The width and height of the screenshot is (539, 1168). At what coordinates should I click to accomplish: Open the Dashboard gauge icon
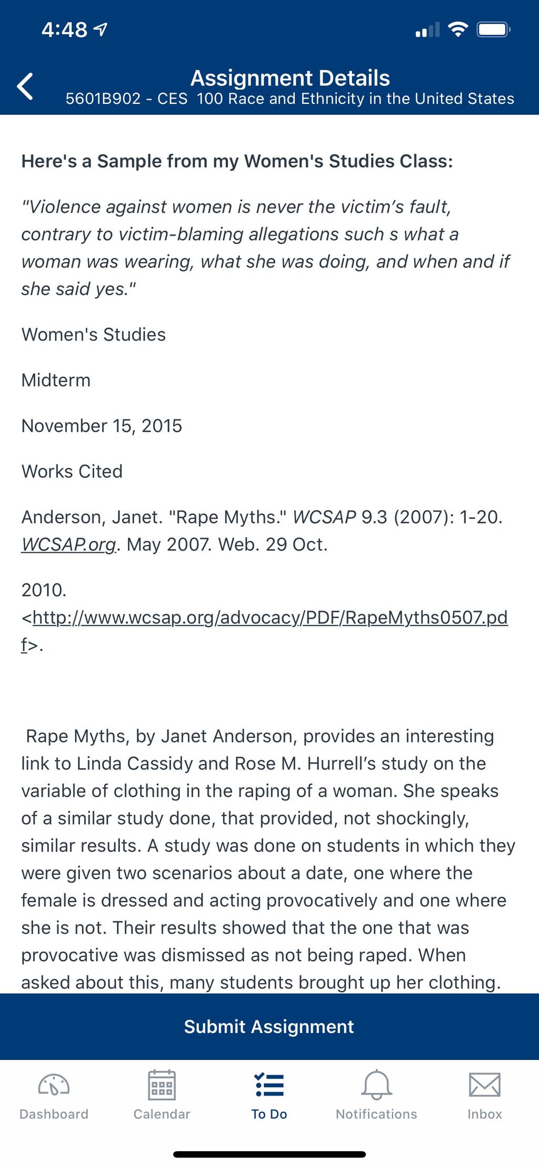point(54,1085)
